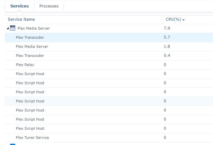Collapse the Plex Media Server service group

coord(8,28)
